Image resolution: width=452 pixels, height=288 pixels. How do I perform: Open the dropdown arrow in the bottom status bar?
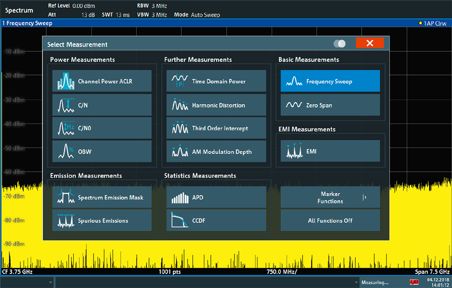(x=50, y=282)
